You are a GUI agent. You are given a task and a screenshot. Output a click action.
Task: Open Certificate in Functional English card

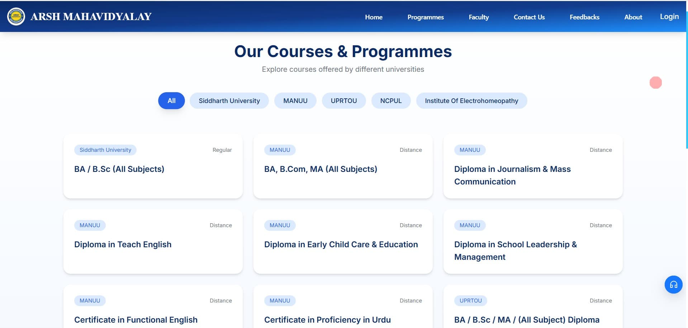(153, 306)
